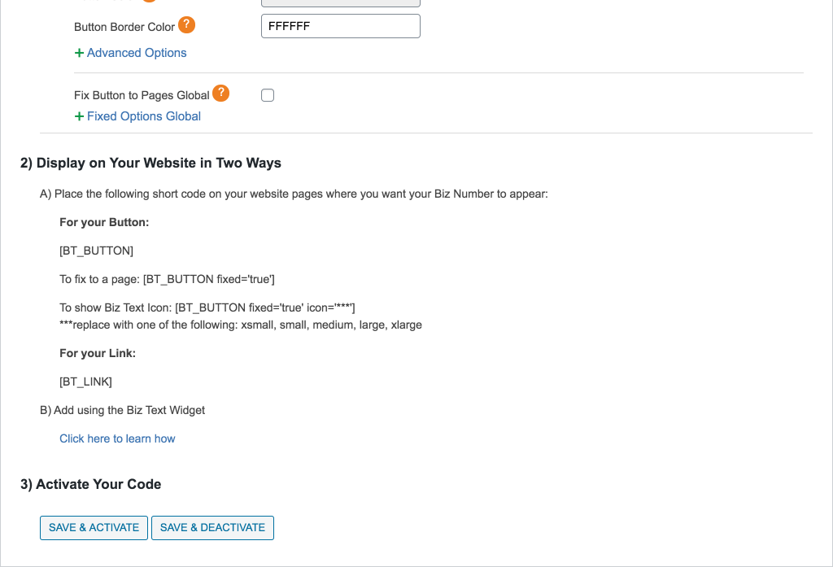Click the Button Border Color label
The height and width of the screenshot is (567, 833).
tap(124, 27)
